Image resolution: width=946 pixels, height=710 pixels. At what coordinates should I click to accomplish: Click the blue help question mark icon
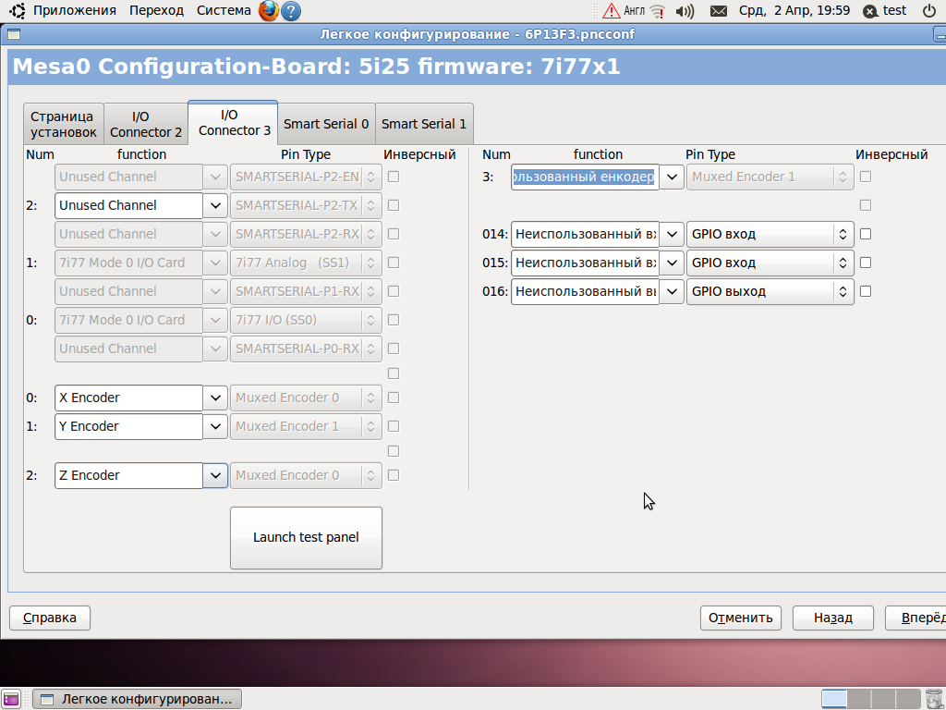coord(291,11)
